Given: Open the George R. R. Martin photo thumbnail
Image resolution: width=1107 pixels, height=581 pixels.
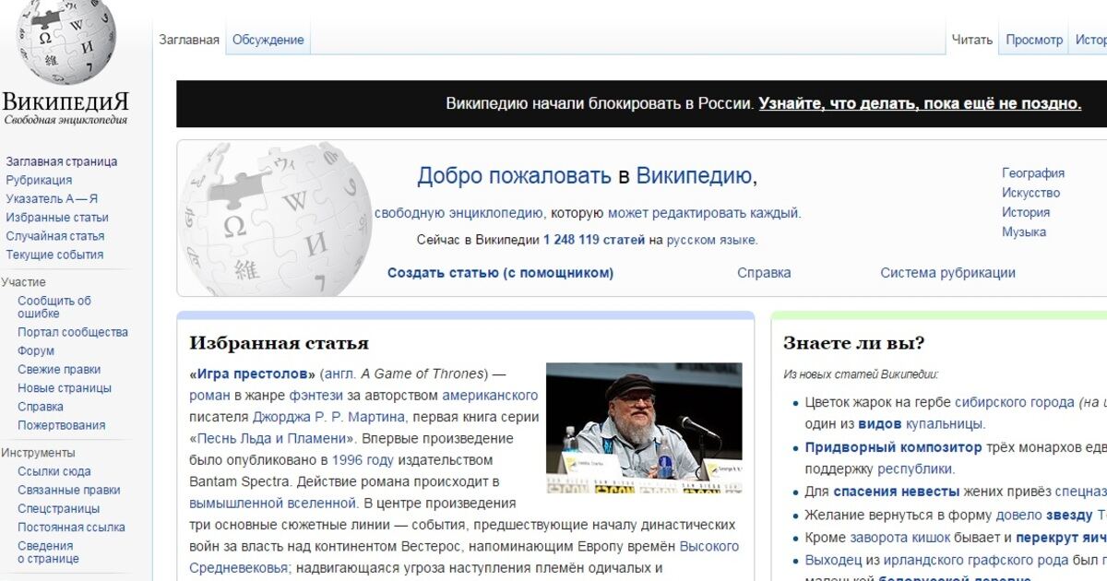Looking at the screenshot, I should pos(644,428).
